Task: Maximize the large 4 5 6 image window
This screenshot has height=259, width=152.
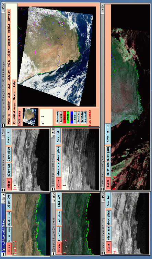Action: click(x=103, y=9)
